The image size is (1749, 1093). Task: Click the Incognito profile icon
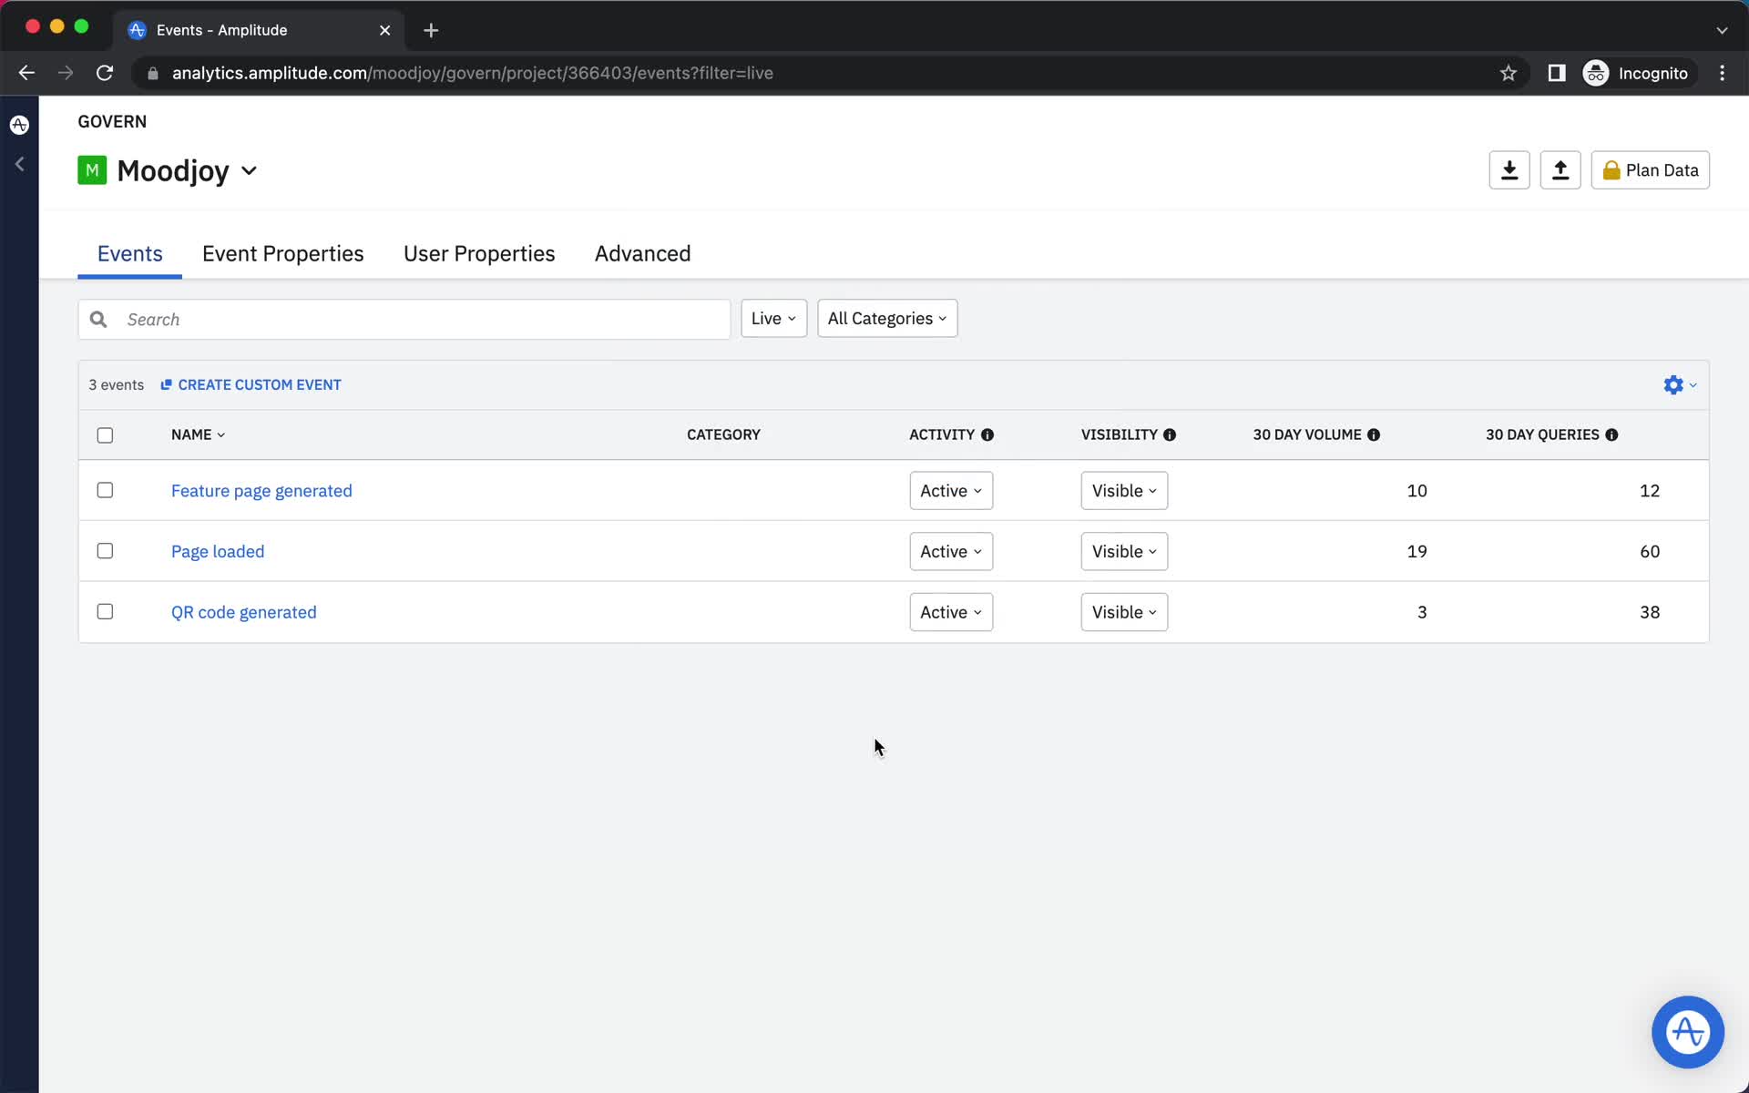point(1596,73)
